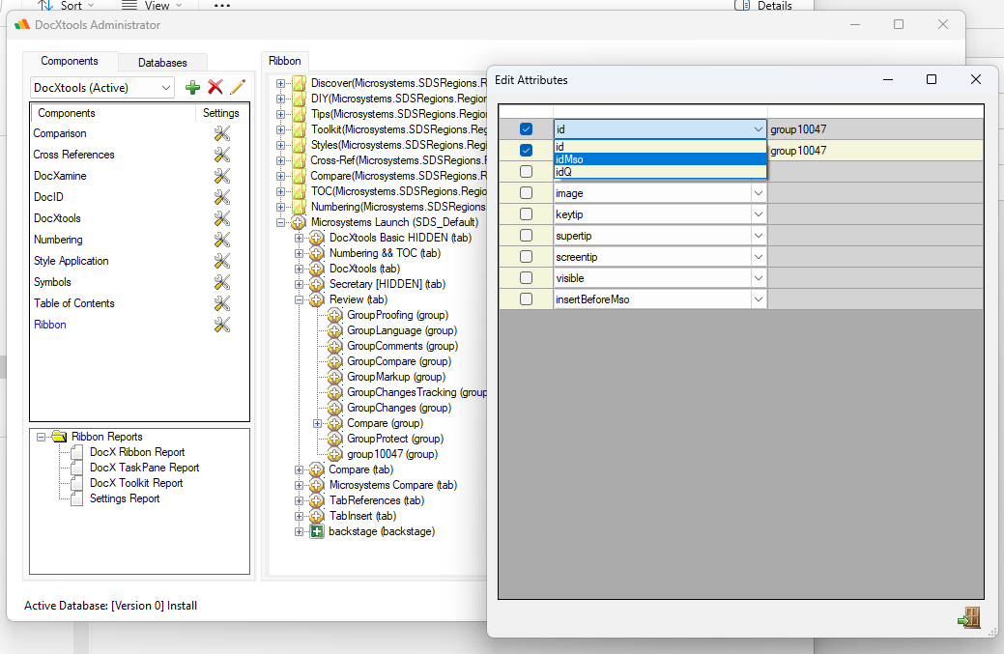Open the DocXtools (Active) database dropdown
This screenshot has height=654, width=1004.
[x=166, y=88]
